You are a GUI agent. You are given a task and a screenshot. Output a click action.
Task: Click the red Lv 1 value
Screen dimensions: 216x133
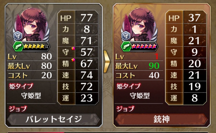point(156,56)
